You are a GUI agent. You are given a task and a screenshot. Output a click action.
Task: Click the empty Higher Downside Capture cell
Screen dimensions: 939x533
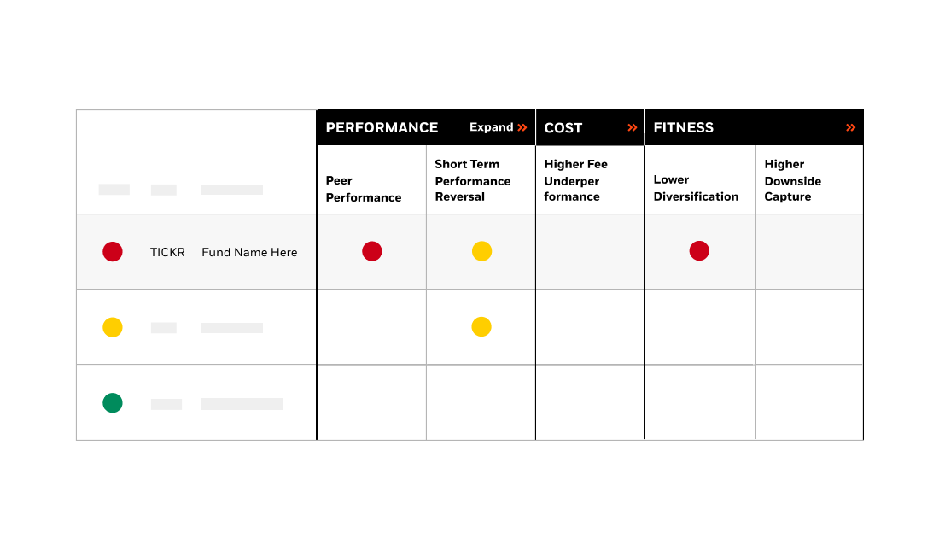[808, 251]
